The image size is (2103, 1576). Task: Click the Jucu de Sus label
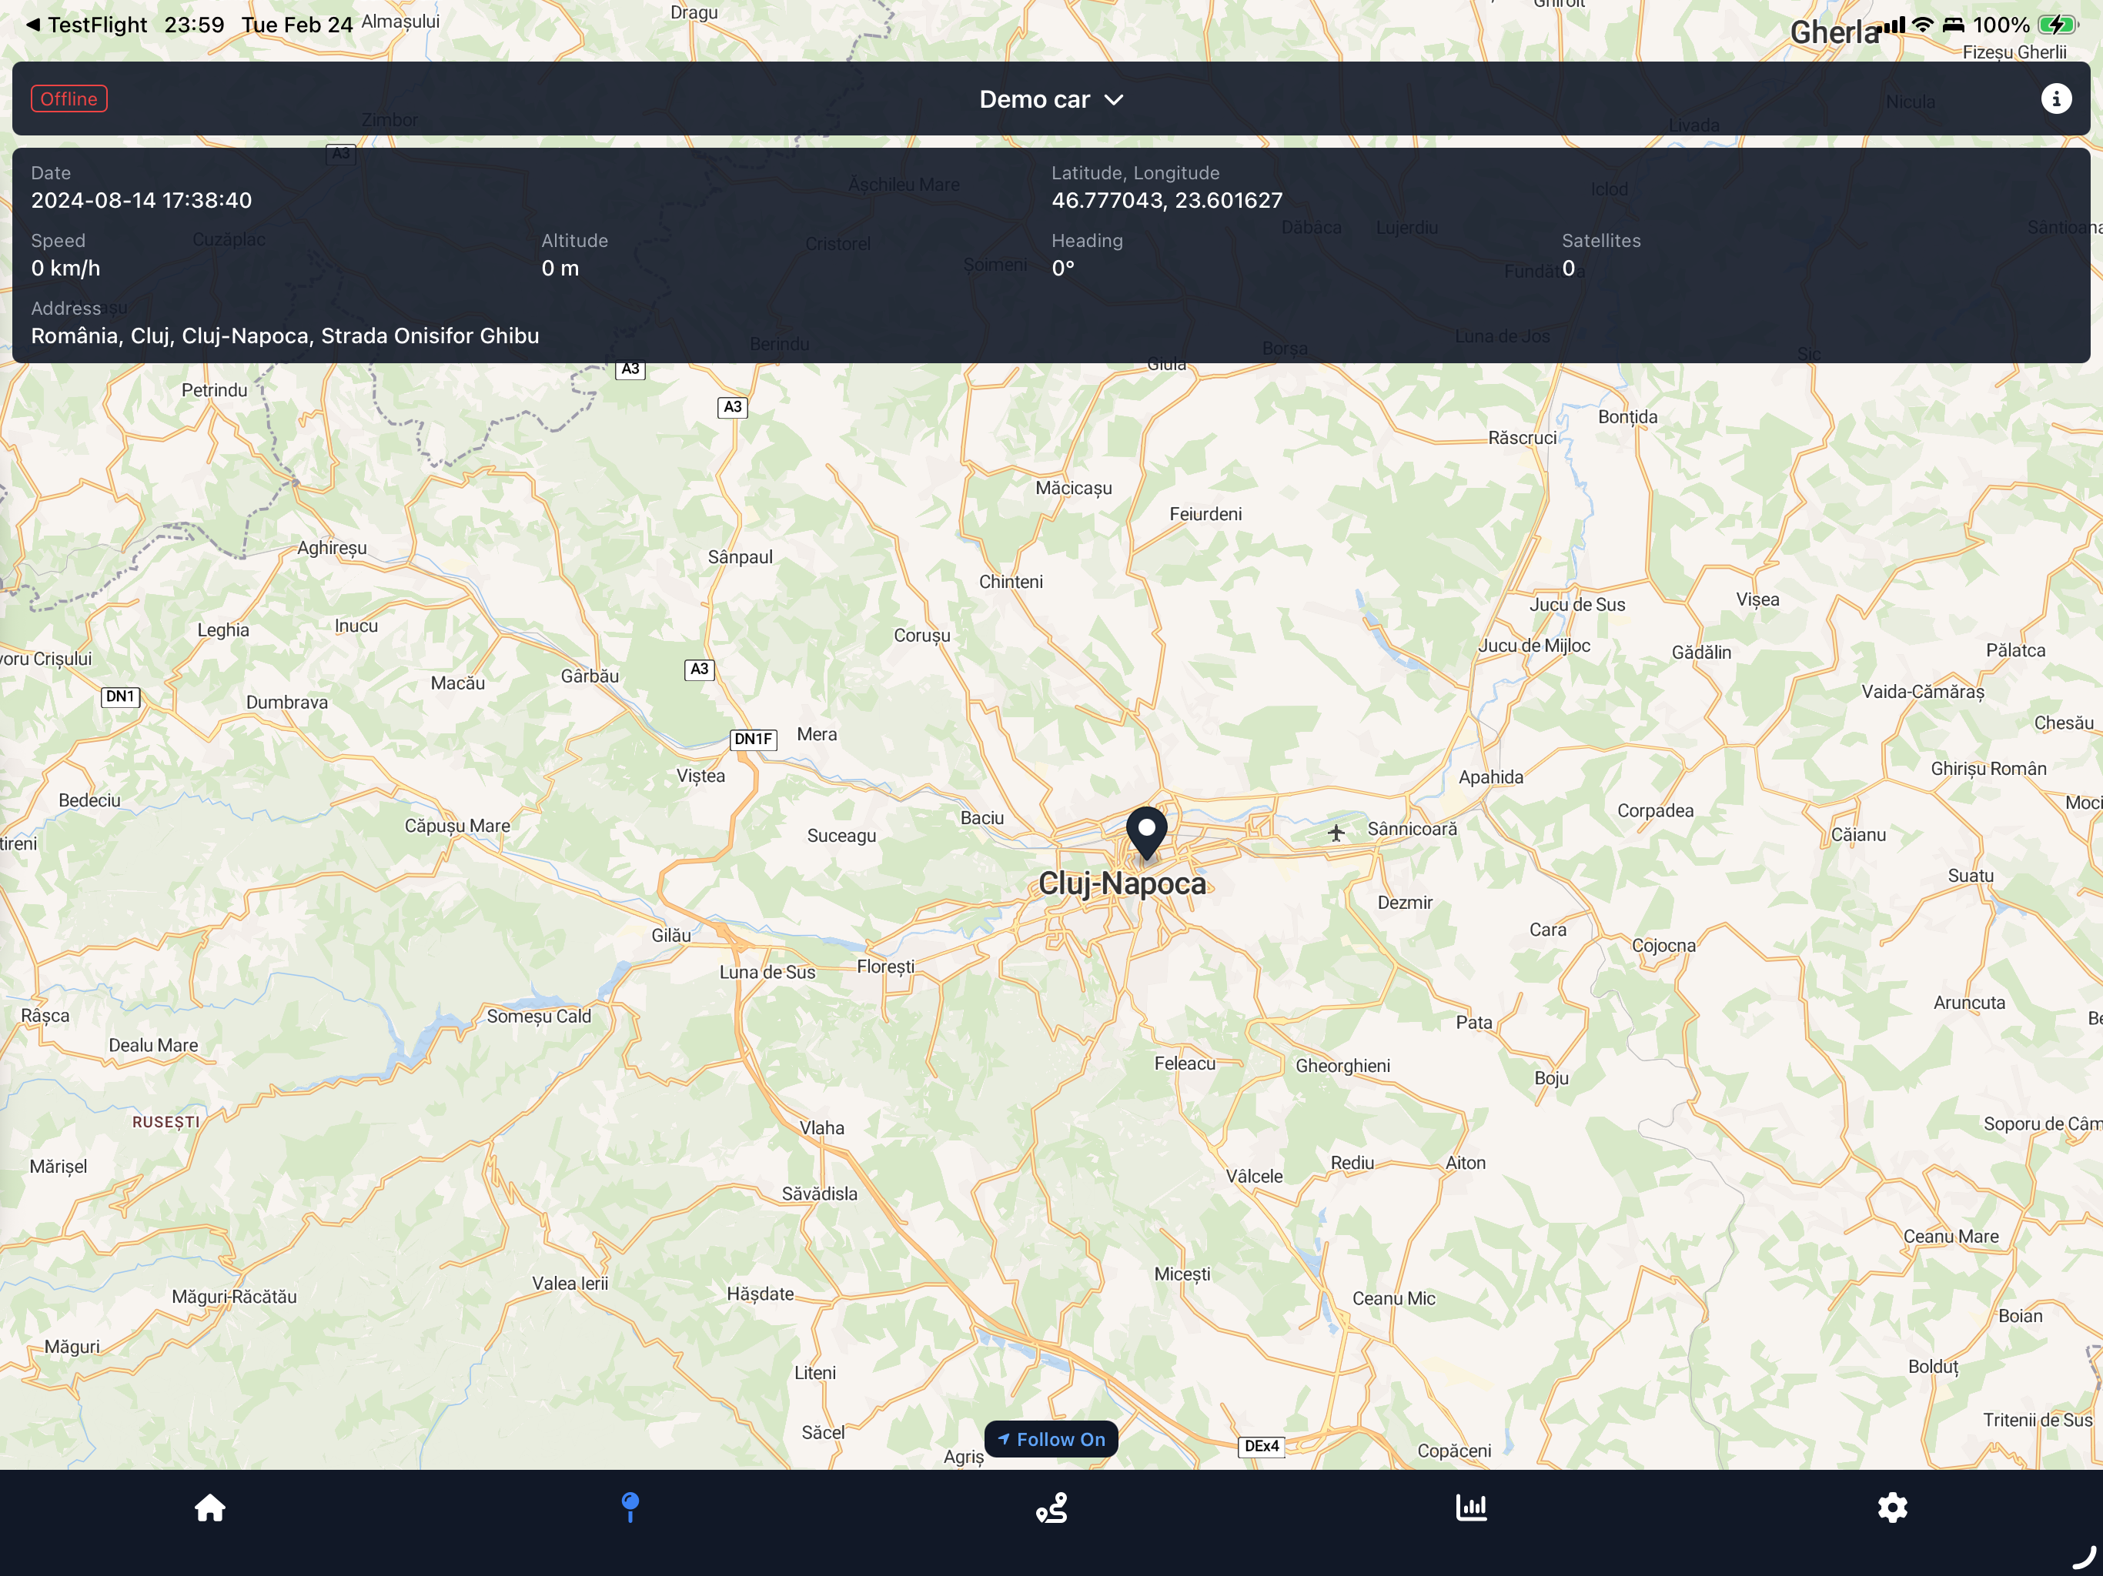[1577, 605]
